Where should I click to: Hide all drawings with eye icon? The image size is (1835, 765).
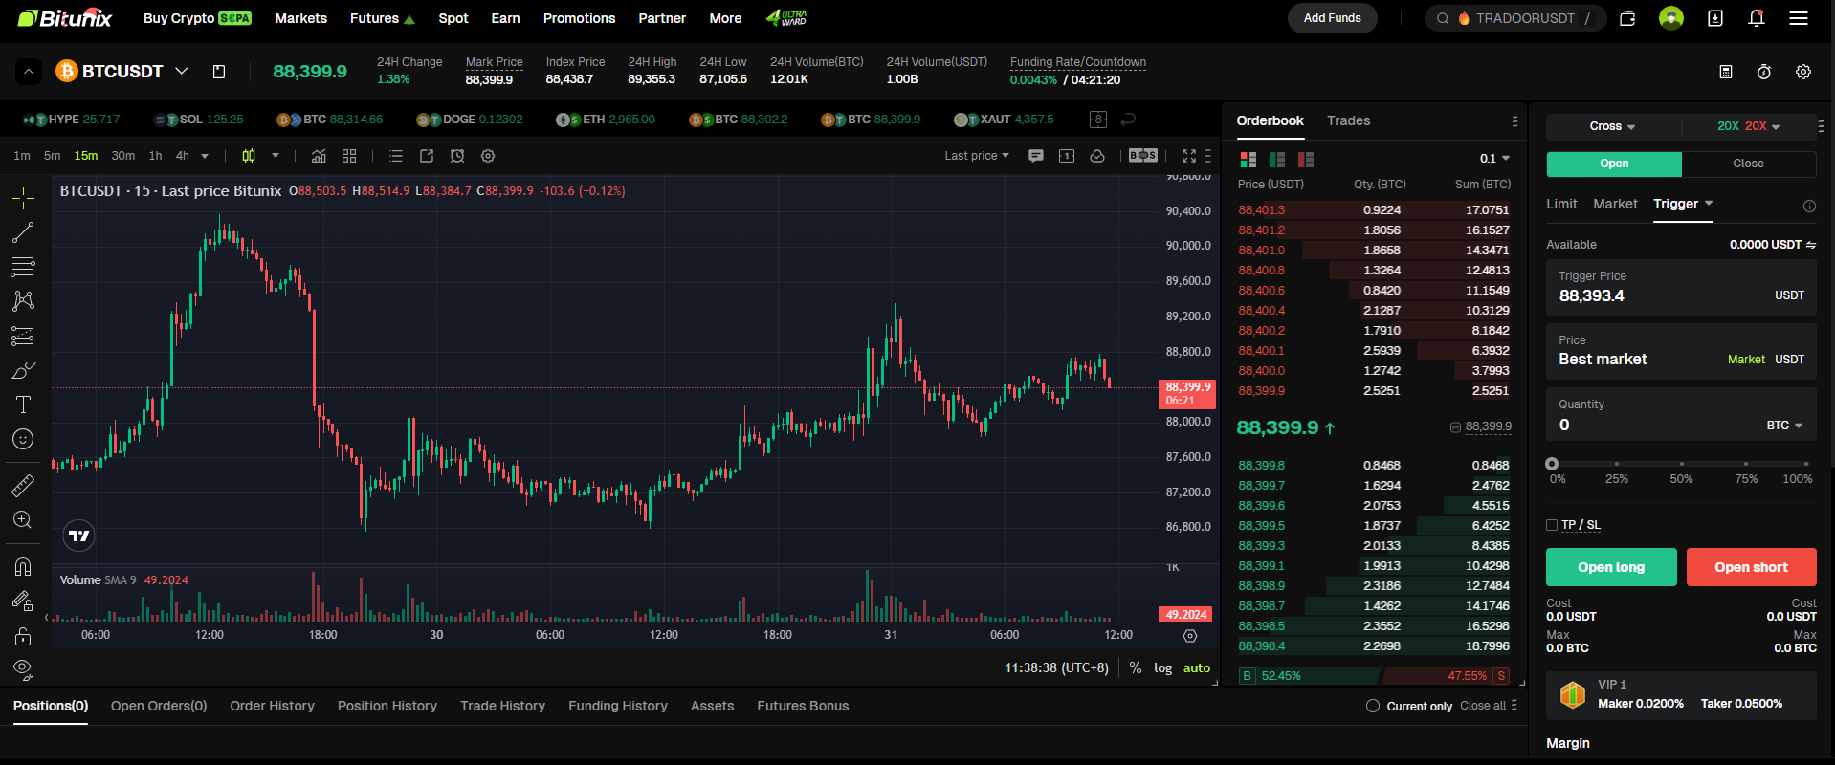pos(23,668)
